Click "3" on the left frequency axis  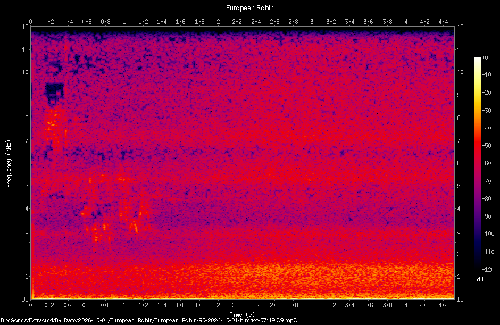27,231
